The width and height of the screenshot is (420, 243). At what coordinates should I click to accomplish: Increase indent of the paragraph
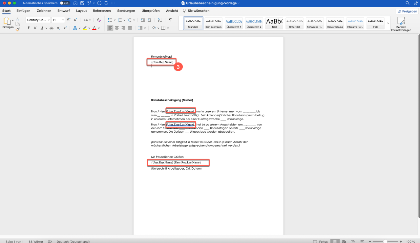[150, 20]
